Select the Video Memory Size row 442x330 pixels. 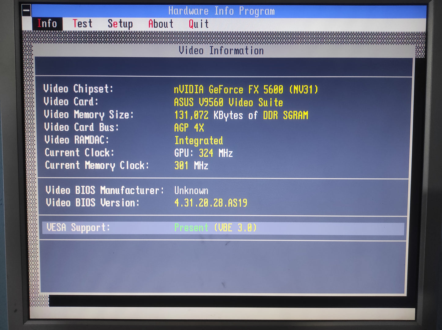coord(176,115)
